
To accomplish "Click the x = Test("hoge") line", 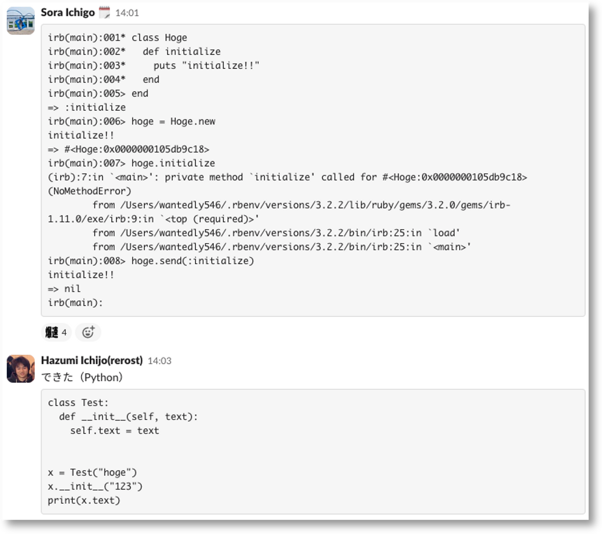I will [x=92, y=473].
